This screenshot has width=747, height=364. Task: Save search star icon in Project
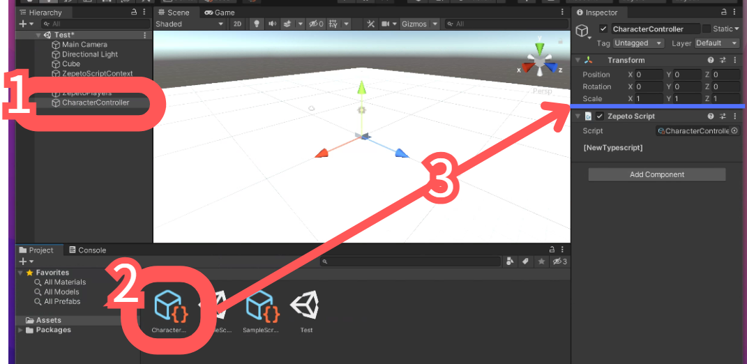click(541, 261)
